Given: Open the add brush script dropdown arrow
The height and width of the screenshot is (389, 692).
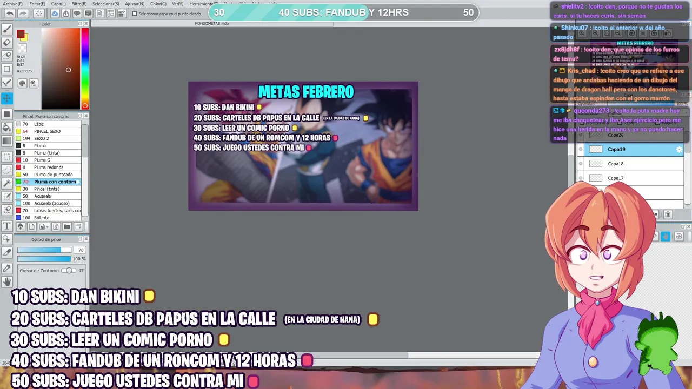Looking at the screenshot, I should [x=49, y=227].
